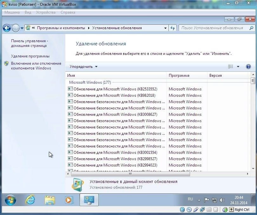Open the Упорядочить dropdown
This screenshot has width=257, height=215.
pyautogui.click(x=83, y=67)
